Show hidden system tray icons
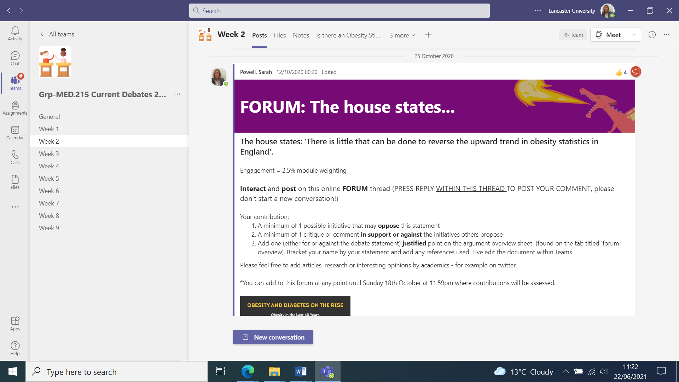 pyautogui.click(x=565, y=371)
